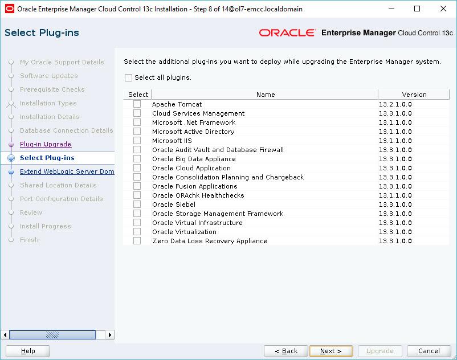Open the Plug-in Upgrade step link
This screenshot has height=360, width=457.
tap(46, 144)
